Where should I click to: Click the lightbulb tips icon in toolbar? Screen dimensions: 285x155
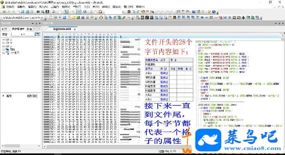coord(209,12)
